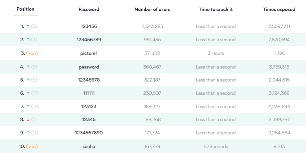
Task: Click the up arrow in the 123123 row
Action: click(28, 107)
